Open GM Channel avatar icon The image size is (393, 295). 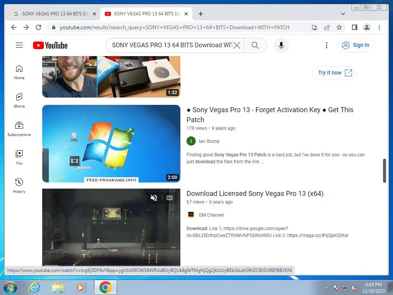point(191,214)
